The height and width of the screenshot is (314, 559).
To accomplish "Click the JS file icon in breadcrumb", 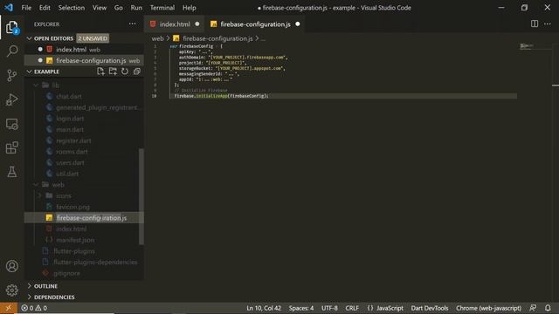I will click(176, 38).
